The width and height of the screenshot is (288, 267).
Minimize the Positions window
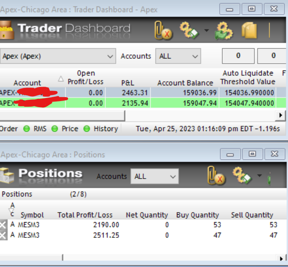230,154
